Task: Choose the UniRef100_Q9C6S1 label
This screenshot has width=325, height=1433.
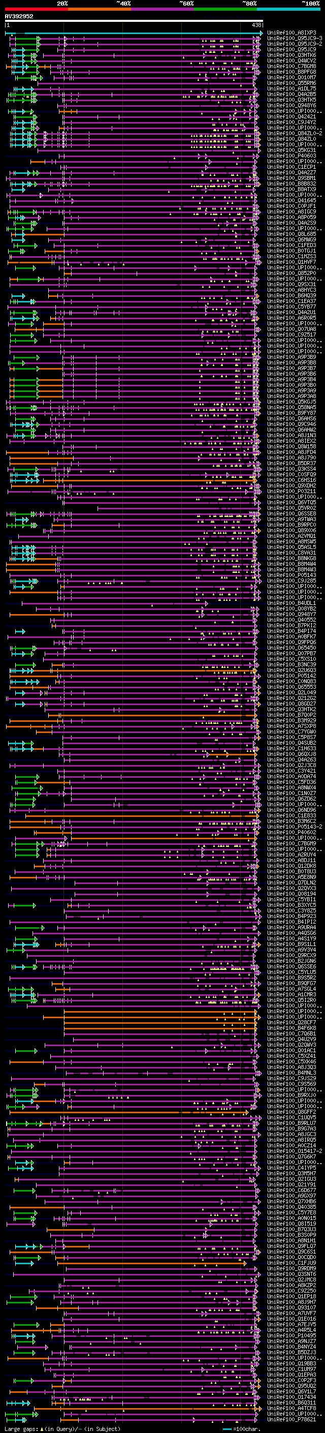Action: click(291, 1251)
